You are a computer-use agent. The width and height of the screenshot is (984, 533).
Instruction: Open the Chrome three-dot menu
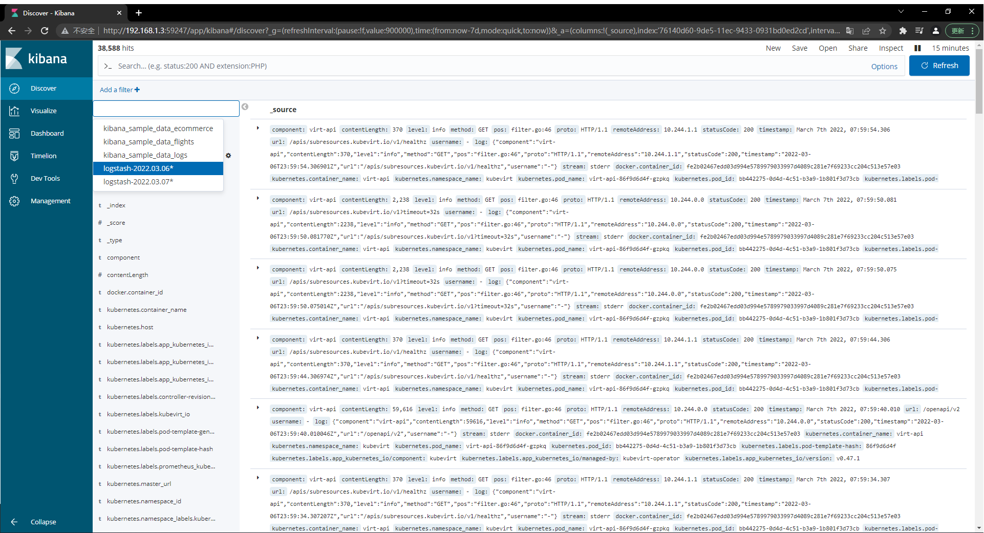click(972, 31)
